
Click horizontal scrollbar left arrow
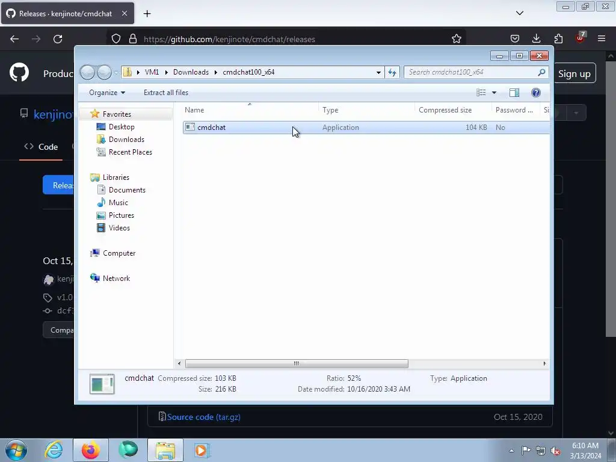(179, 363)
